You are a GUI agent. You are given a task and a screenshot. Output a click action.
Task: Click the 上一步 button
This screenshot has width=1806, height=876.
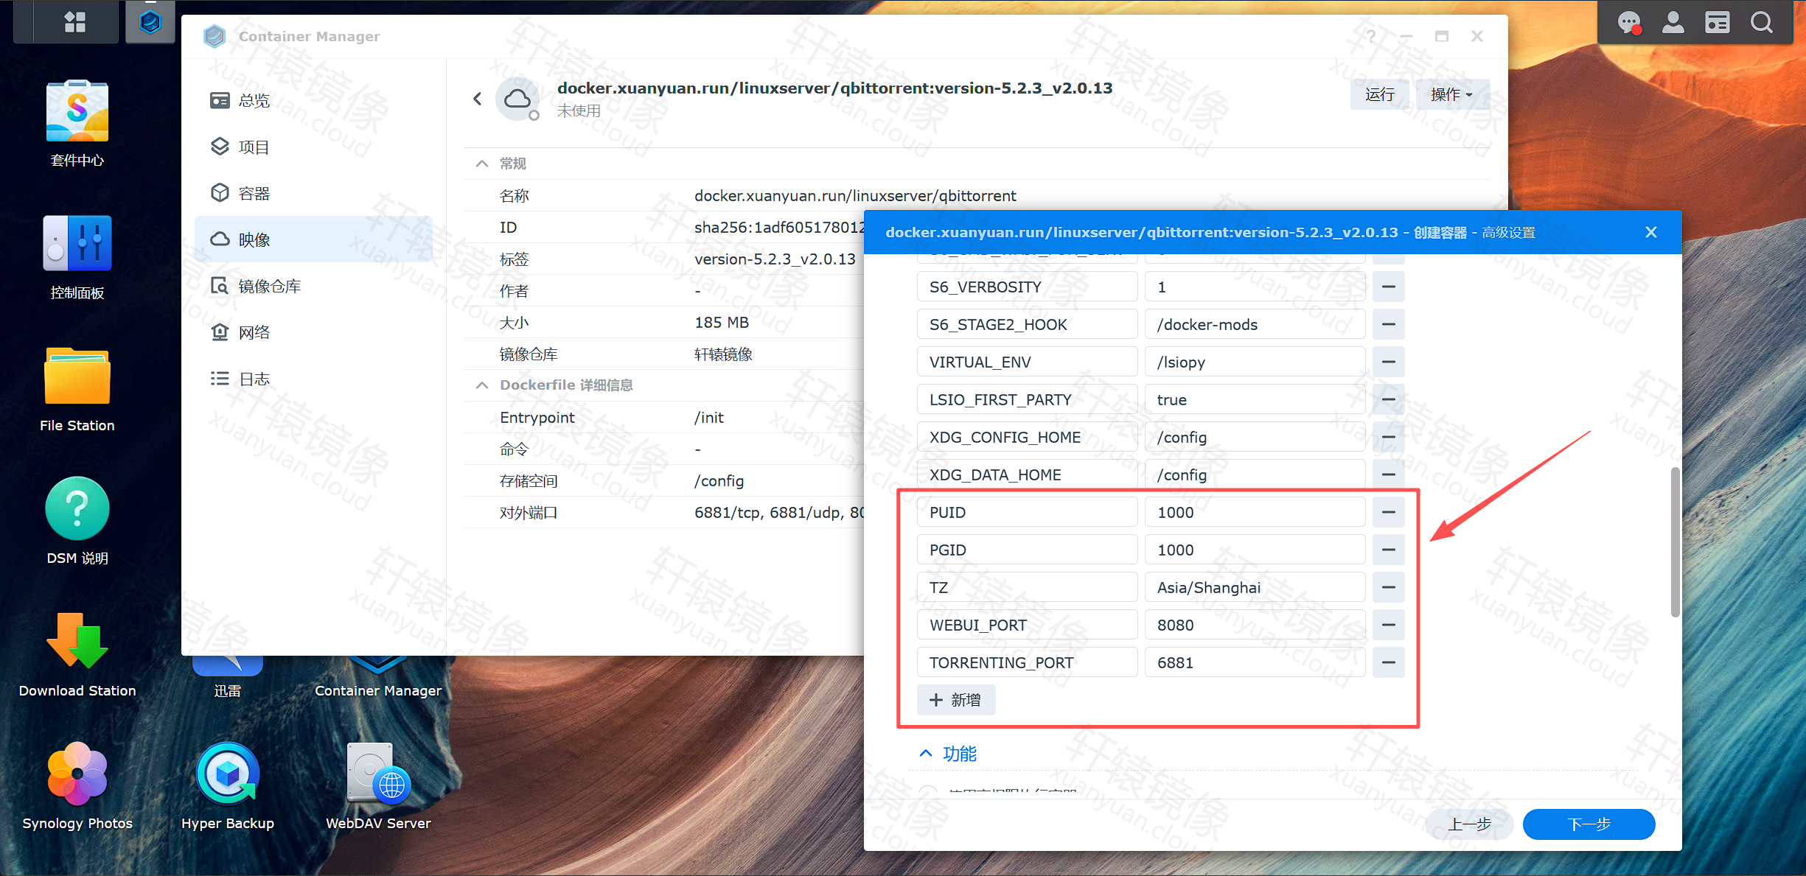pos(1470,824)
